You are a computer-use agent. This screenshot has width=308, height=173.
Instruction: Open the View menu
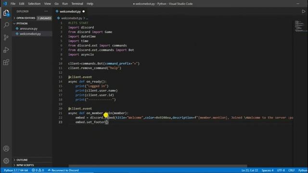[x=47, y=4]
